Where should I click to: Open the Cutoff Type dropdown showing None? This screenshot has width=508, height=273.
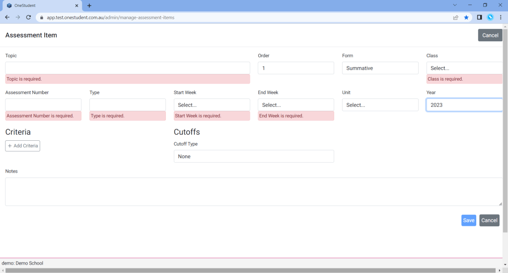coord(253,156)
